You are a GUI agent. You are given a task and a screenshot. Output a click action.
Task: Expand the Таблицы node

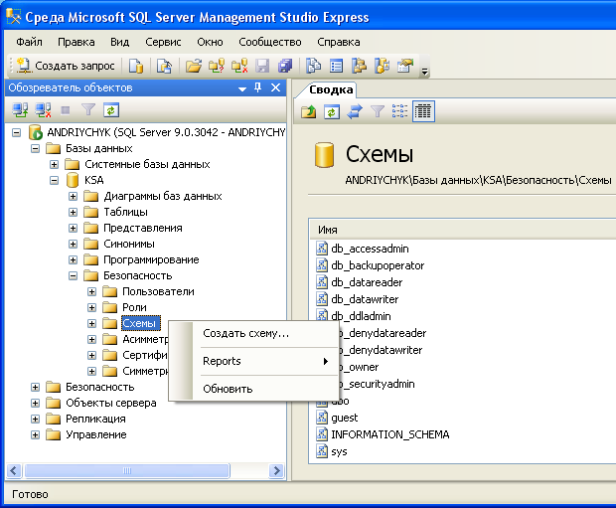coord(73,213)
